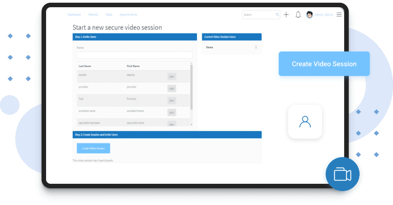
Task: Click the plus icon in the top bar
Action: pos(286,15)
